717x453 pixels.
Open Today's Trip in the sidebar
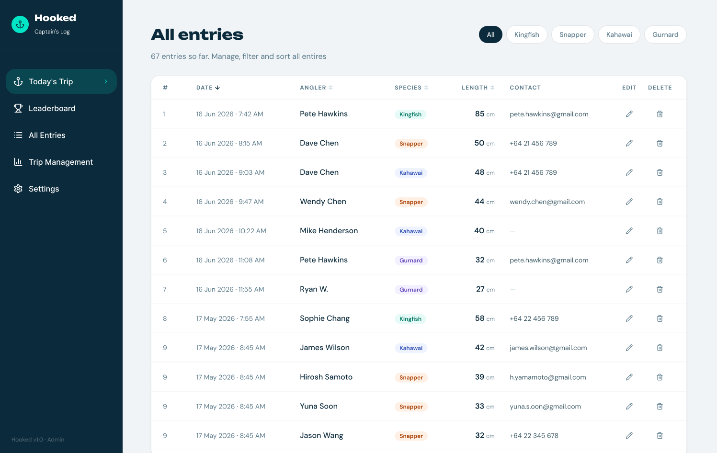pyautogui.click(x=61, y=81)
